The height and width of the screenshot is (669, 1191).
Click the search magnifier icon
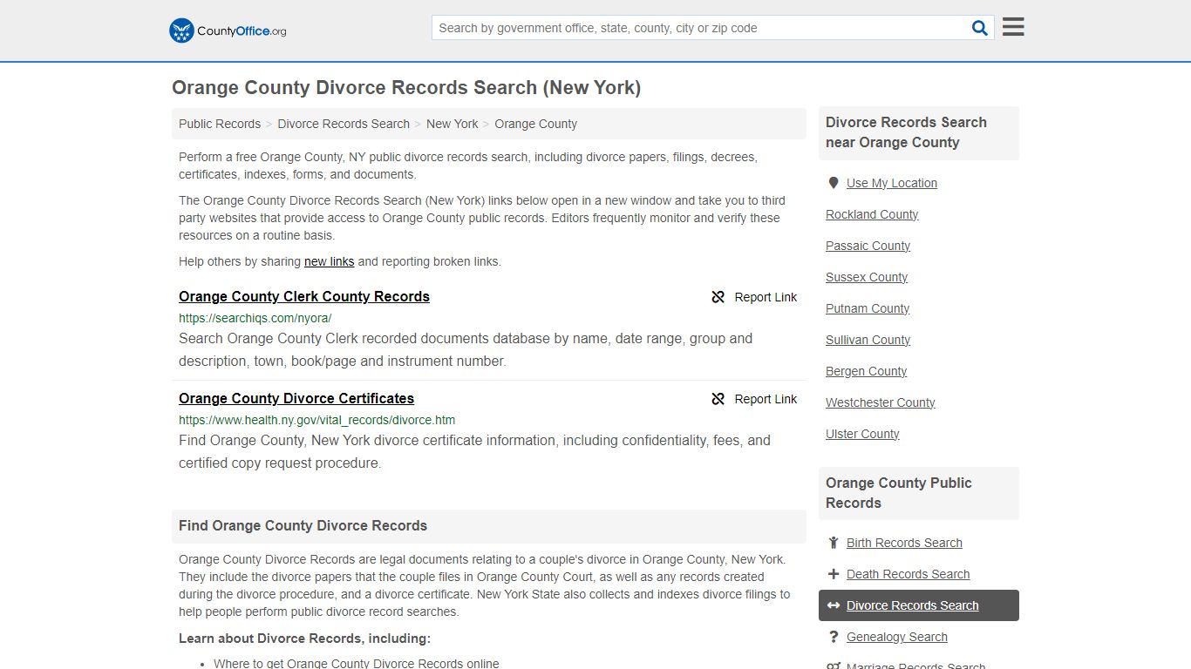coord(980,28)
